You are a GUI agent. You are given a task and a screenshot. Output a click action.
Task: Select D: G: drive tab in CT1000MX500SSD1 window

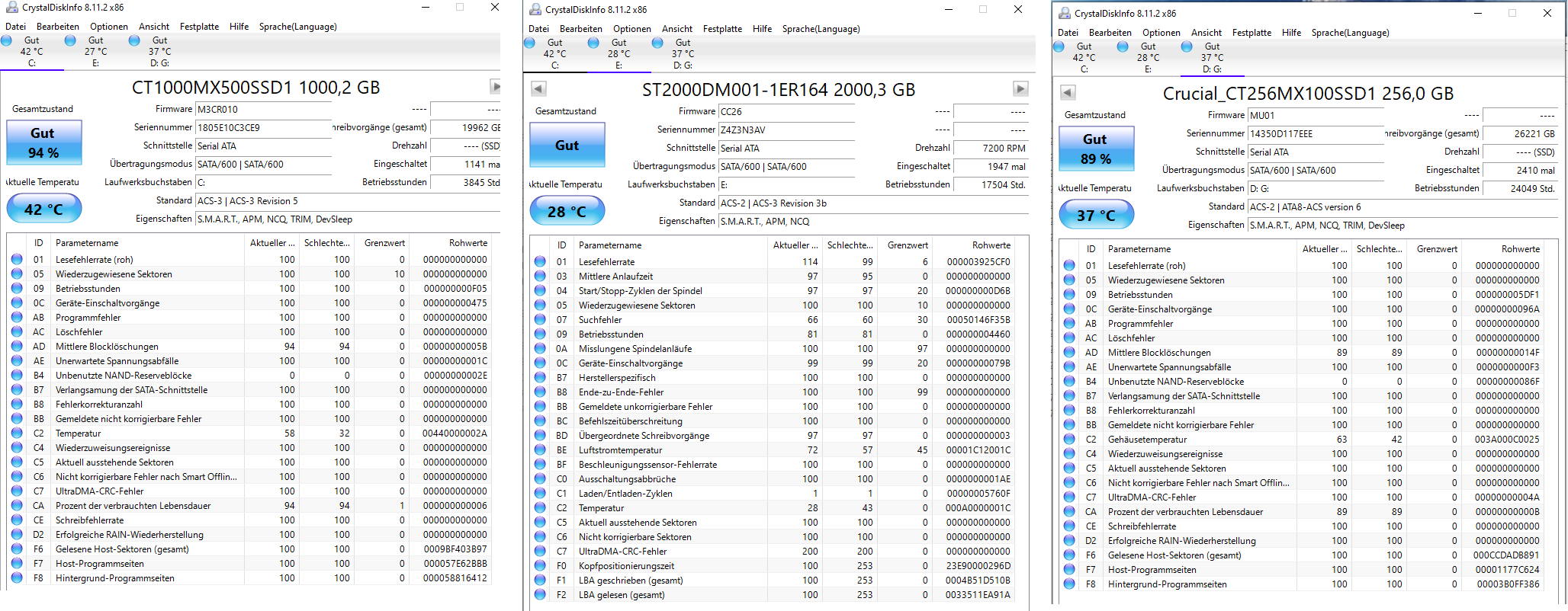click(x=160, y=51)
